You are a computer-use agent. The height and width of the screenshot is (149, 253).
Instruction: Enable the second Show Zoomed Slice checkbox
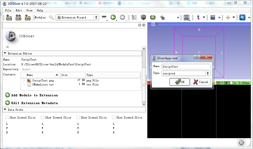tap(42, 117)
